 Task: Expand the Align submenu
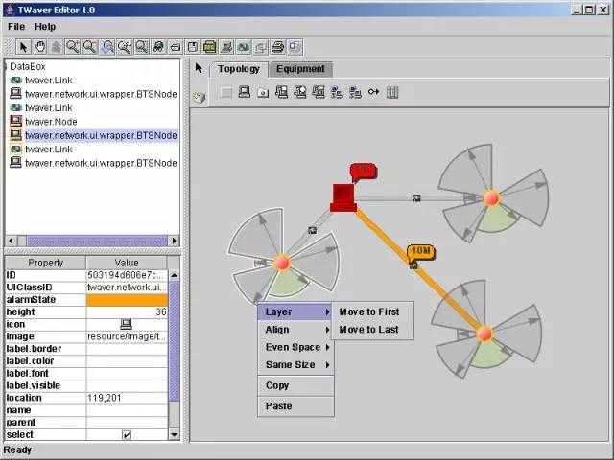tap(295, 330)
